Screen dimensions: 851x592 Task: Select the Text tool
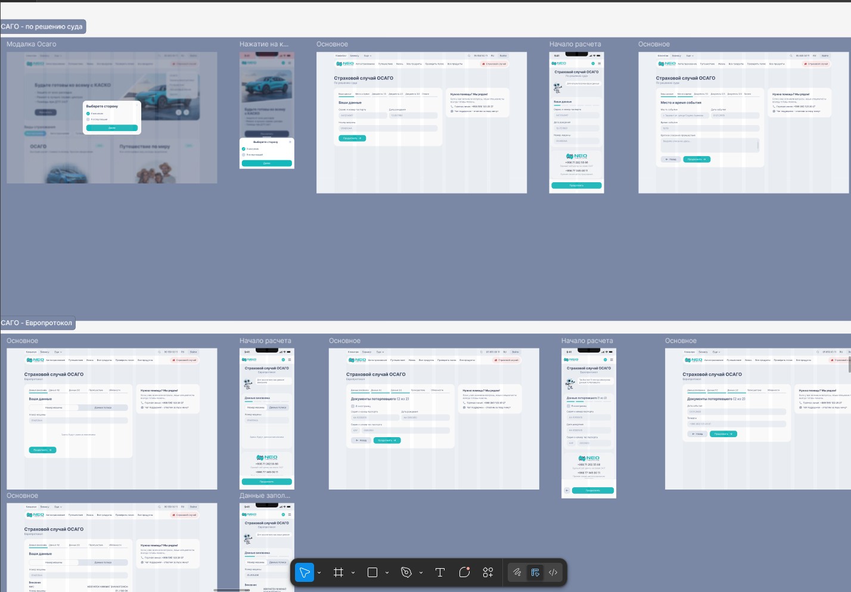[440, 572]
